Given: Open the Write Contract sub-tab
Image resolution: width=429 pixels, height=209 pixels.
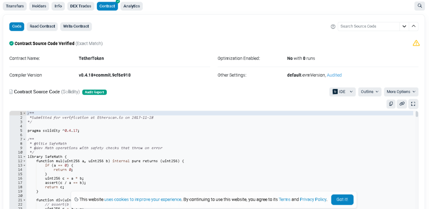Looking at the screenshot, I should pyautogui.click(x=76, y=26).
